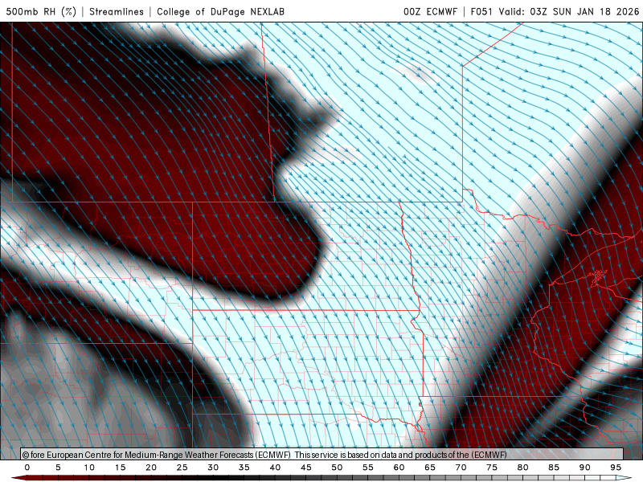The image size is (643, 482).
Task: Click the "90" value on color scale
Action: (x=584, y=468)
